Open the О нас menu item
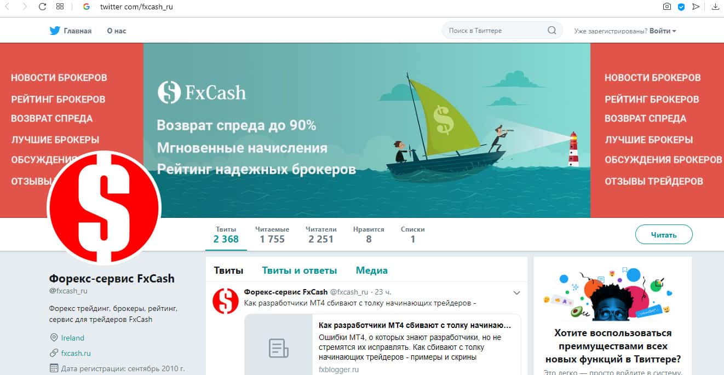 (117, 31)
